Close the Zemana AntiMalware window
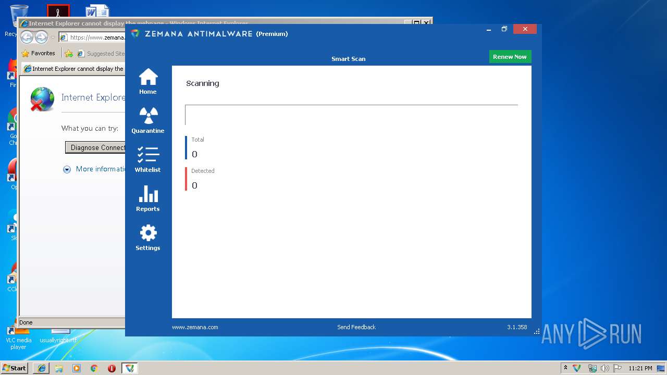This screenshot has height=375, width=667. (x=525, y=29)
